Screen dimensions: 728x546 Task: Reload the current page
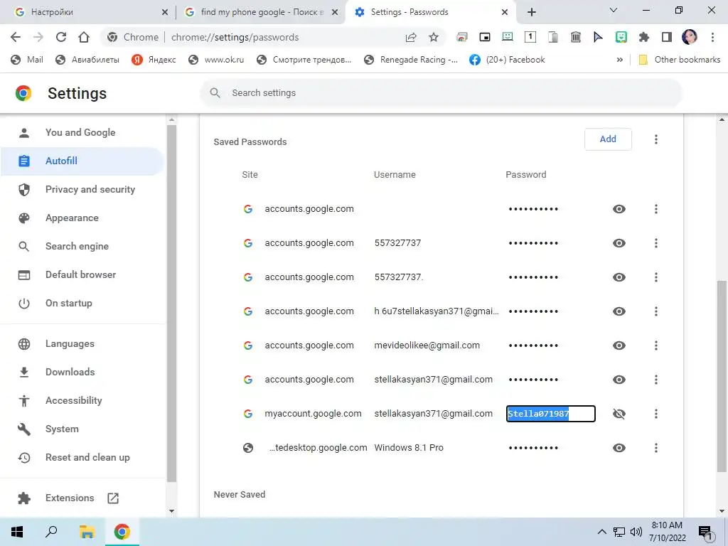pyautogui.click(x=61, y=37)
